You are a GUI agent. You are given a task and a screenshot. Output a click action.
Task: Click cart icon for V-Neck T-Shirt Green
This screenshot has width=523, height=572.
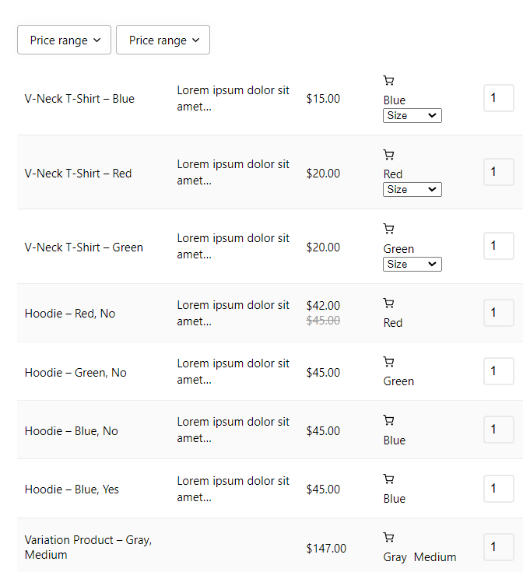click(x=388, y=229)
